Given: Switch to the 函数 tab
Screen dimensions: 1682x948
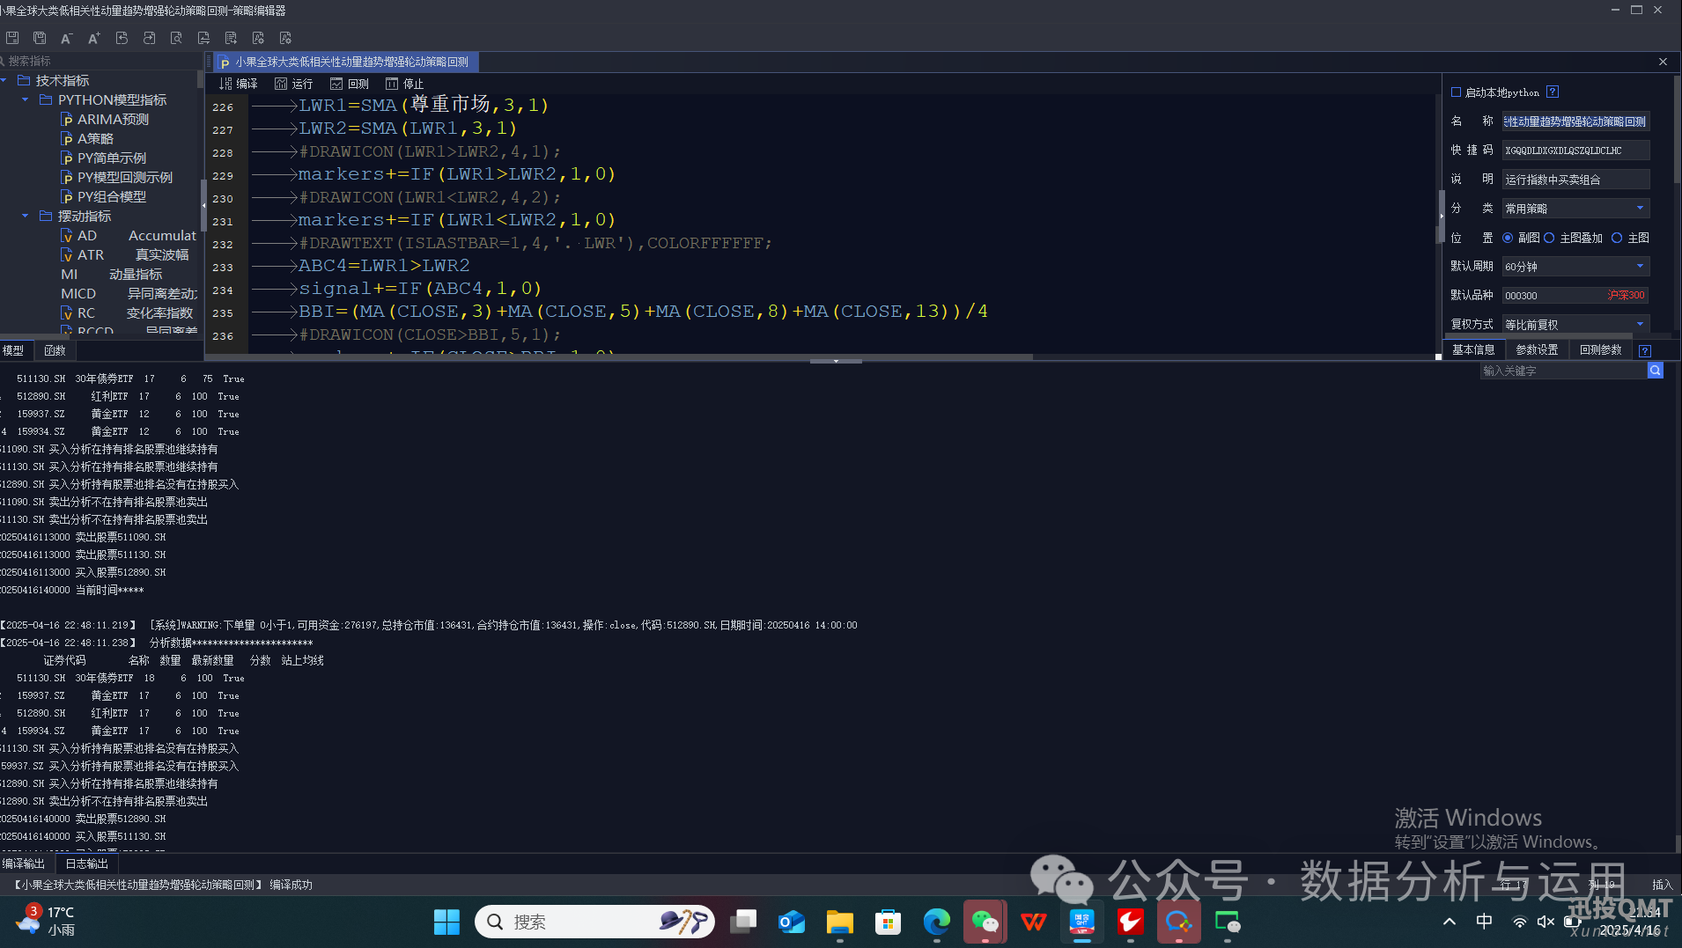Looking at the screenshot, I should pos(55,350).
